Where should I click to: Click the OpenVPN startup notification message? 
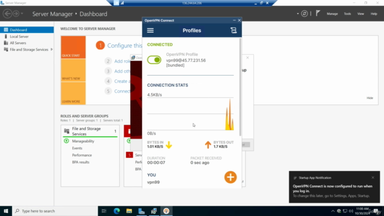(x=332, y=188)
